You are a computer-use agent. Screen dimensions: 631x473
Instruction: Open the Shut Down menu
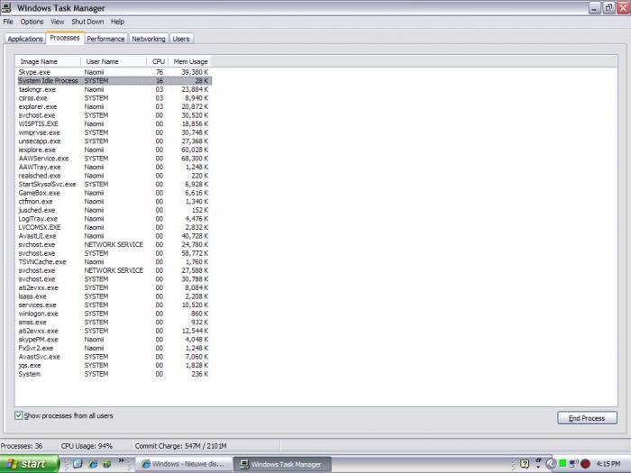coord(87,22)
